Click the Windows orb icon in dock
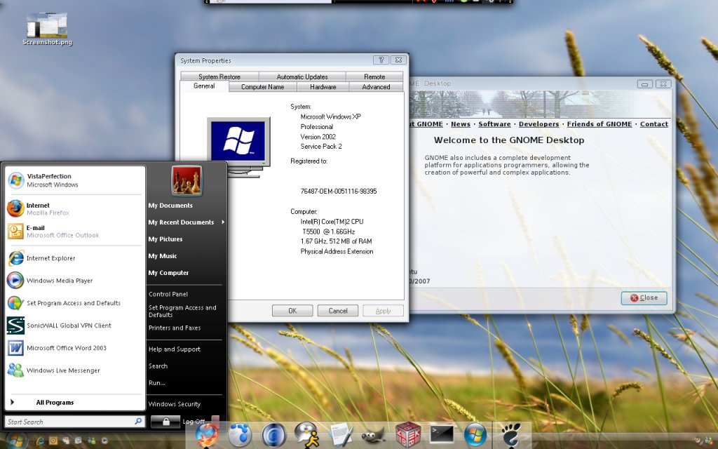The image size is (718, 449). point(475,435)
